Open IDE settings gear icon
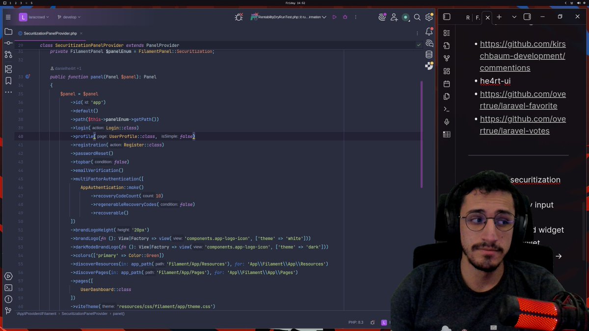The height and width of the screenshot is (331, 589). (x=428, y=17)
